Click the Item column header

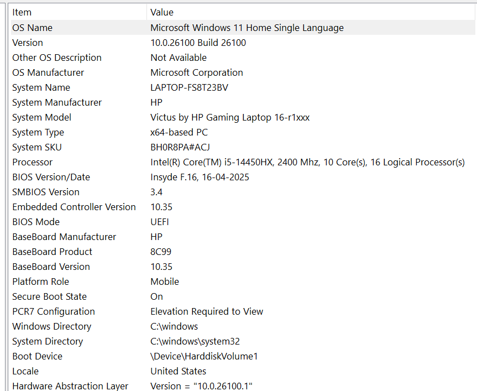pos(22,12)
